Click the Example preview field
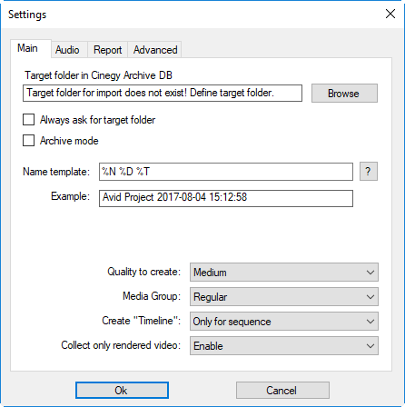The image size is (405, 407). [226, 198]
